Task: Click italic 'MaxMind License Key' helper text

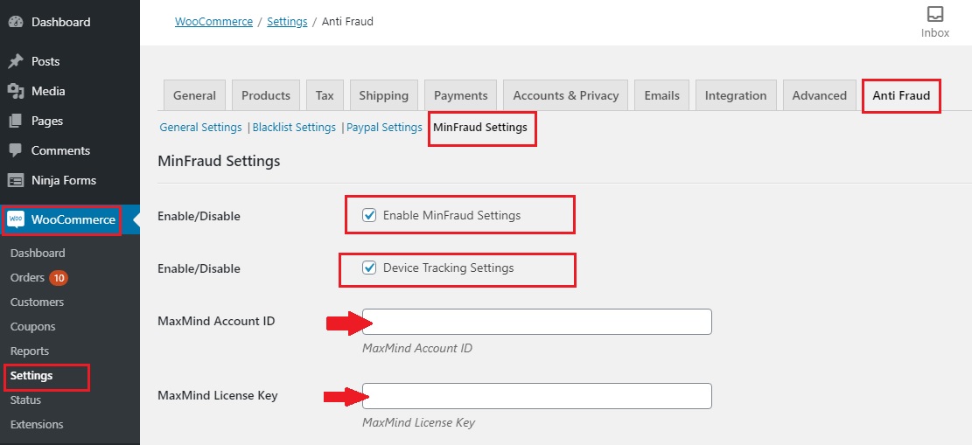Action: [418, 422]
